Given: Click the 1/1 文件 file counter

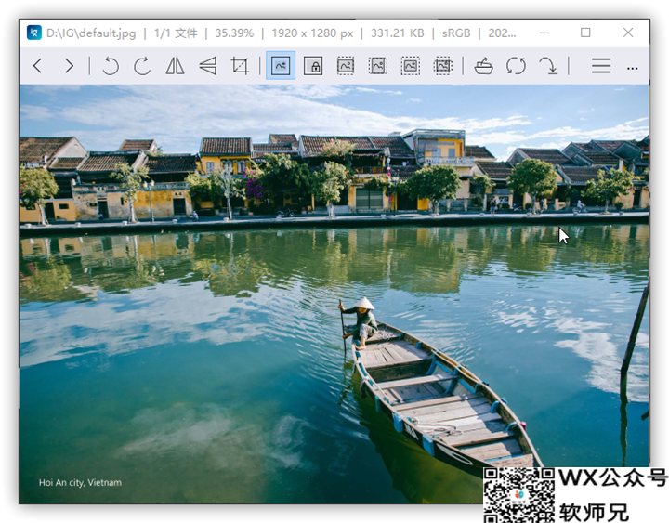Looking at the screenshot, I should point(176,33).
